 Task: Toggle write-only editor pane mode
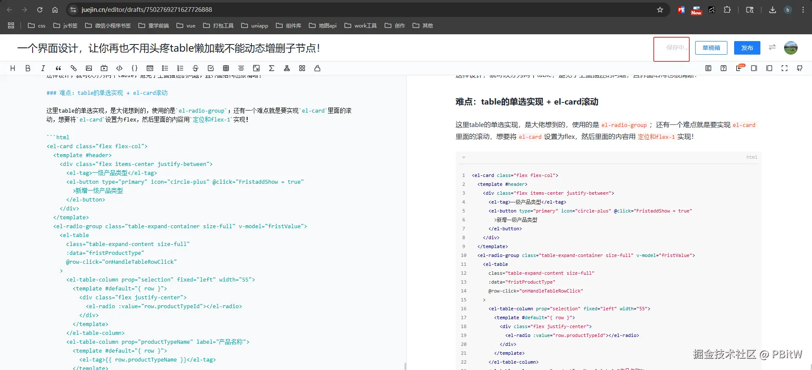pyautogui.click(x=754, y=68)
